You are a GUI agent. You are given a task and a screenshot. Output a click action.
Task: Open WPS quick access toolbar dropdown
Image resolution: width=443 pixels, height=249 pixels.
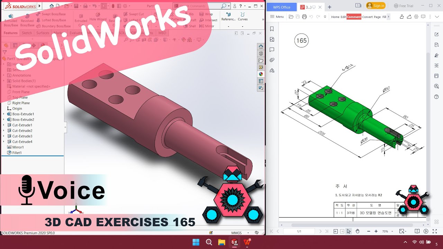(325, 17)
